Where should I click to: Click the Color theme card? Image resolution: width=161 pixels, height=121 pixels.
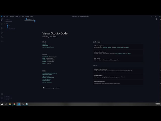pos(118,59)
